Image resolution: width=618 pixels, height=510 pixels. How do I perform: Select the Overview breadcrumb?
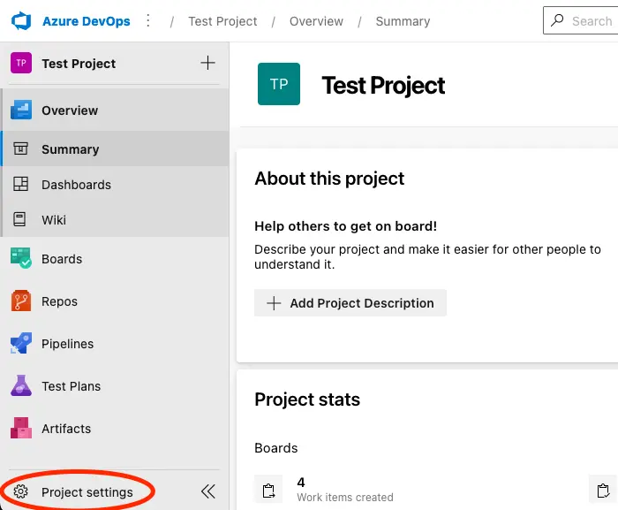[316, 21]
